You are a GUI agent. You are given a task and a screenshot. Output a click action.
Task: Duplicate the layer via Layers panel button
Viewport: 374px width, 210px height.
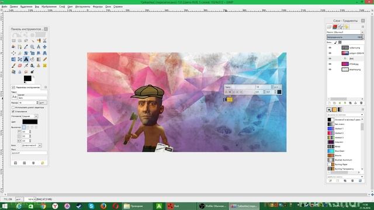click(x=350, y=103)
